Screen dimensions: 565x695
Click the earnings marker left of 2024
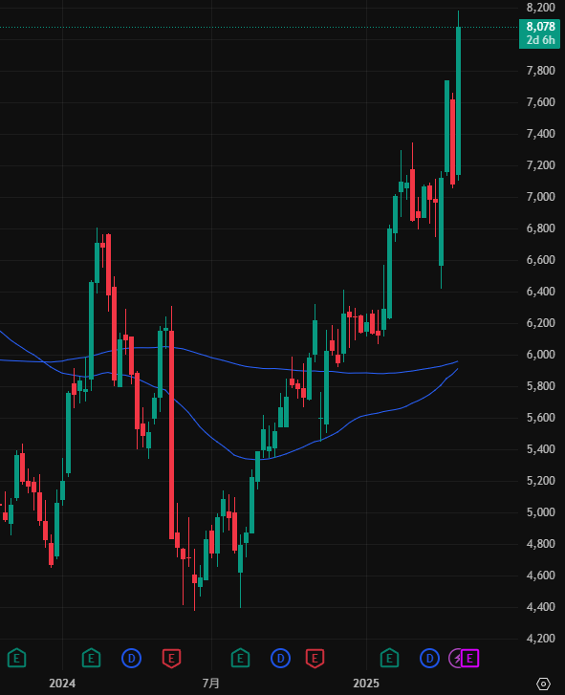(17, 659)
